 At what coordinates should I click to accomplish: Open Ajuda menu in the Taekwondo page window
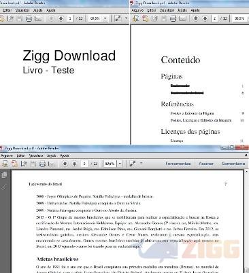(65, 156)
